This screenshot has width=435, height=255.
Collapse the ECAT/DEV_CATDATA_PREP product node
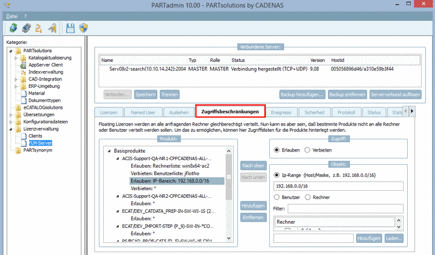tap(117, 211)
